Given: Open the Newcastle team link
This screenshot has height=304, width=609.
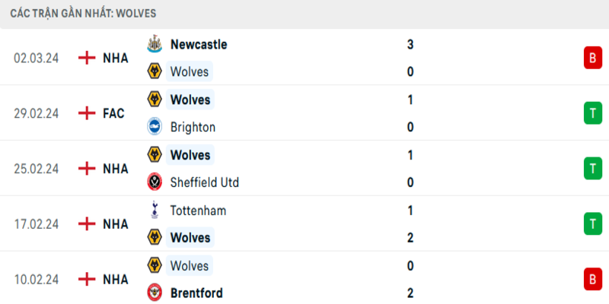Looking at the screenshot, I should tap(199, 44).
